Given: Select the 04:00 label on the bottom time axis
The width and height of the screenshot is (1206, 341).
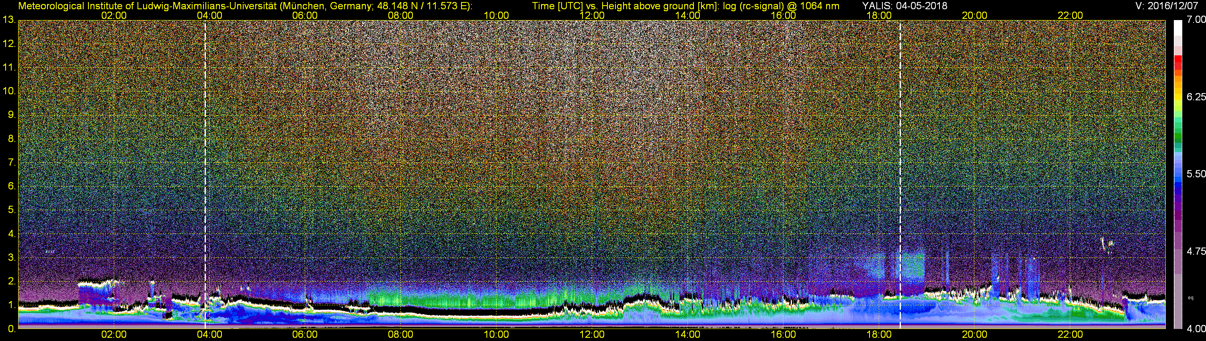Looking at the screenshot, I should [x=209, y=335].
